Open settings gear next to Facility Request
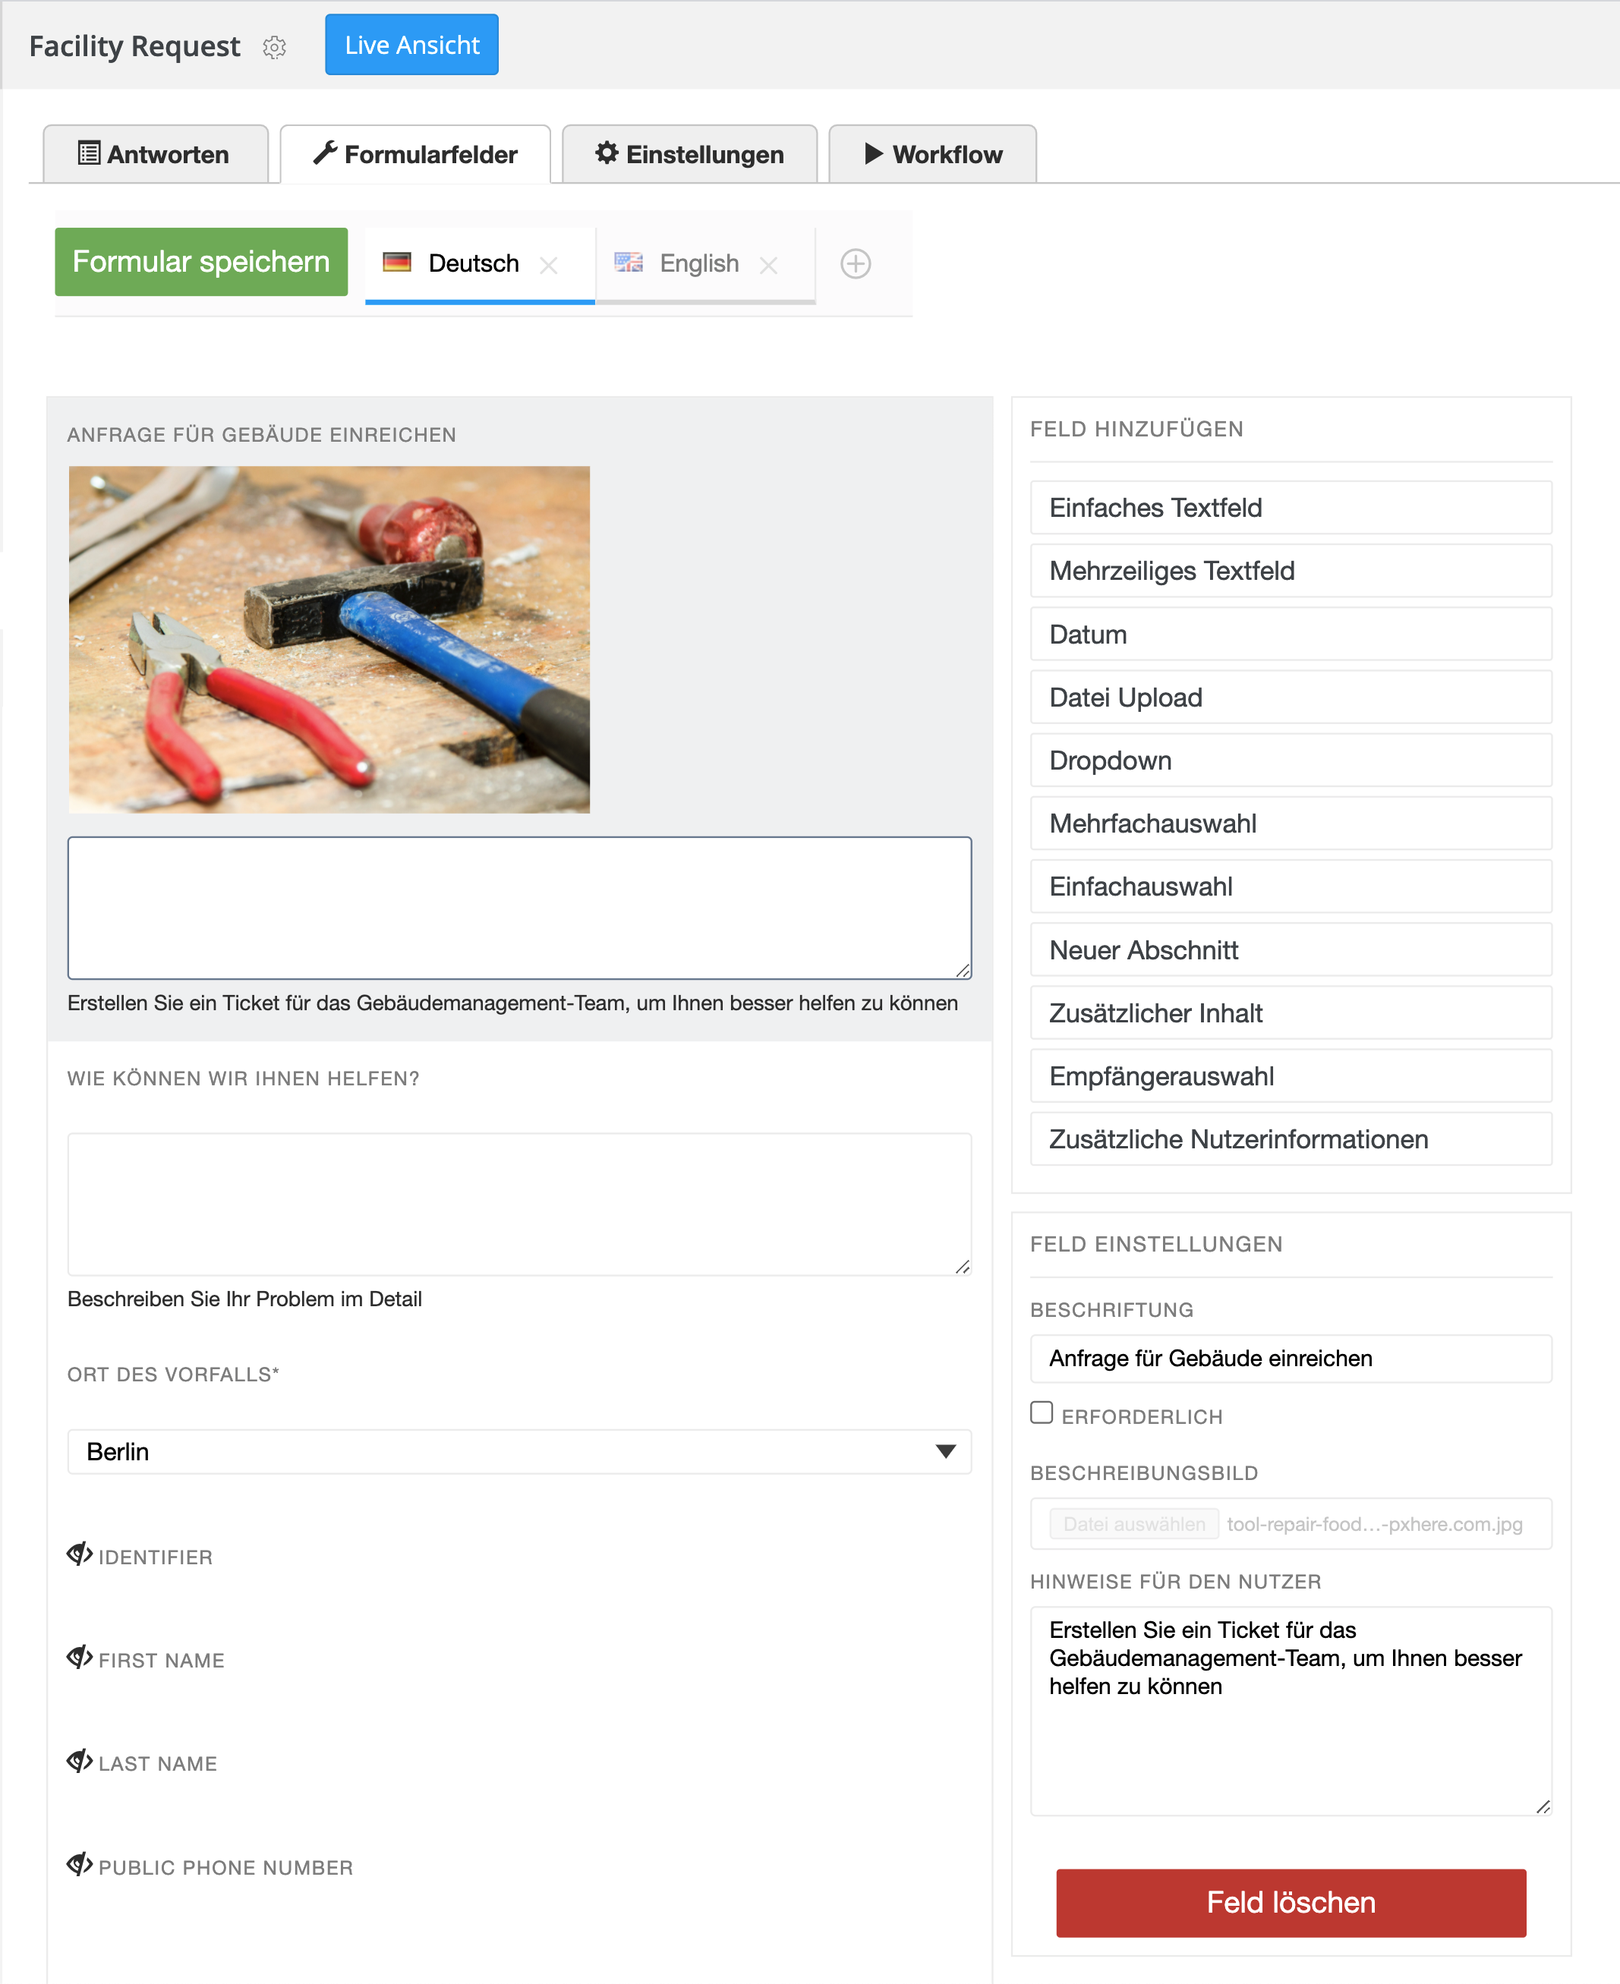This screenshot has height=1984, width=1620. click(274, 46)
